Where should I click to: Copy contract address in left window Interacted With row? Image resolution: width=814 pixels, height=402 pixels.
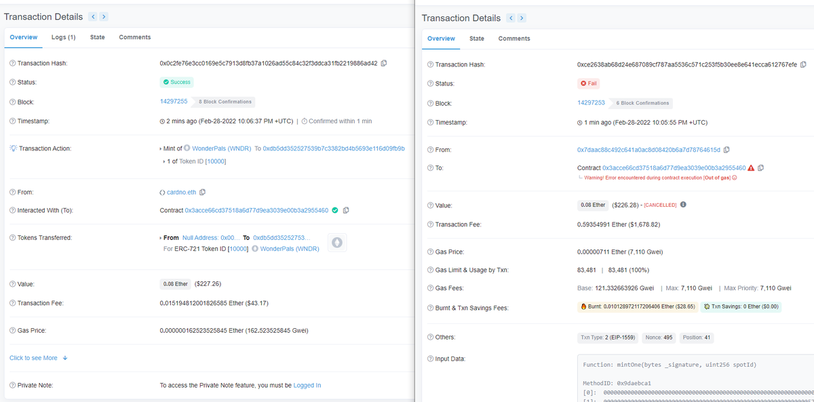pyautogui.click(x=347, y=210)
